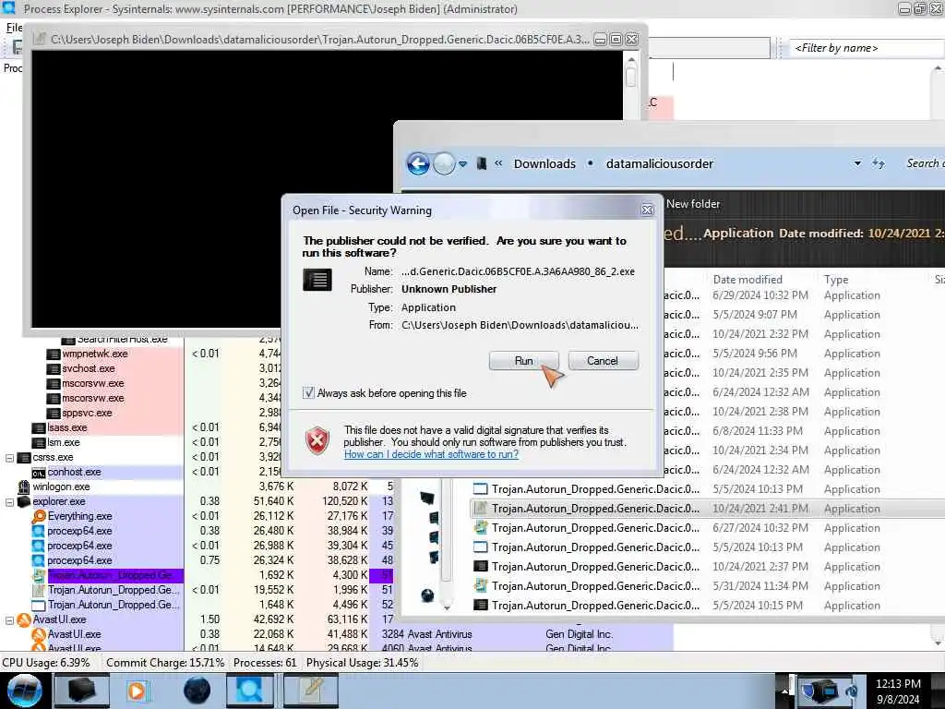The image size is (945, 709).
Task: Click the conhost.exe console icon
Action: coord(39,472)
